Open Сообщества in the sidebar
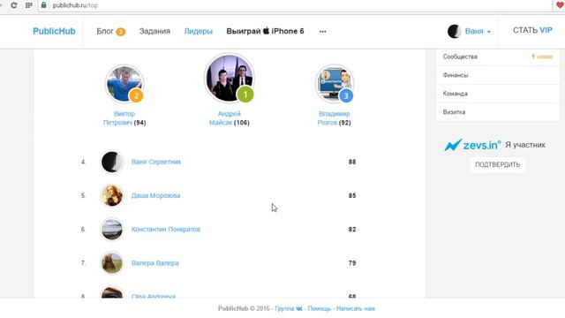The width and height of the screenshot is (565, 318). [460, 57]
